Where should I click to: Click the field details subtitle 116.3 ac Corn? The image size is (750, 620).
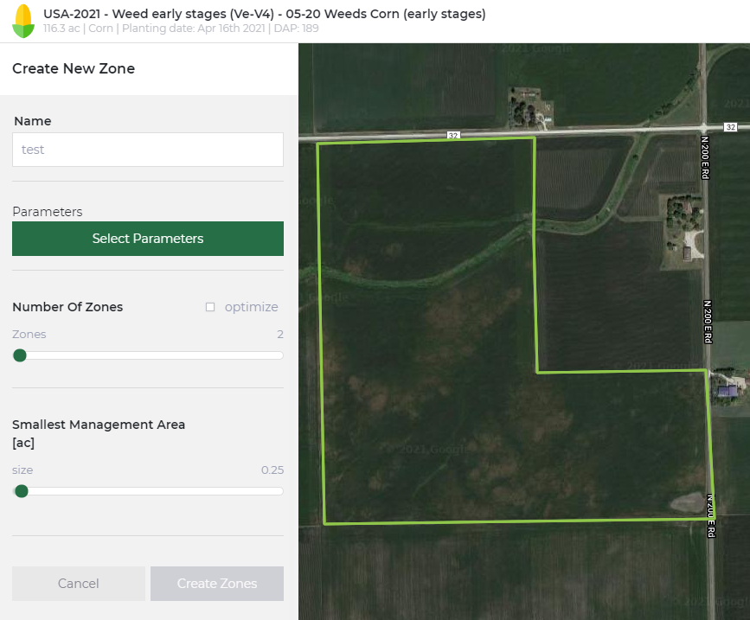pyautogui.click(x=181, y=29)
